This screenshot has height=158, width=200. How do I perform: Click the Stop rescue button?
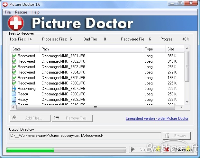pyautogui.click(x=178, y=149)
